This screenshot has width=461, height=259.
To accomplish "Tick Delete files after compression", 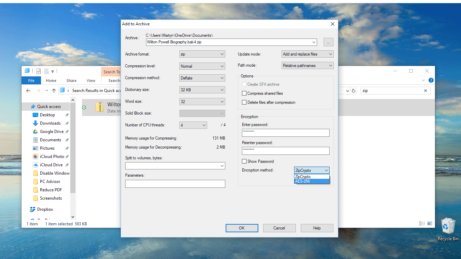I will [x=244, y=102].
